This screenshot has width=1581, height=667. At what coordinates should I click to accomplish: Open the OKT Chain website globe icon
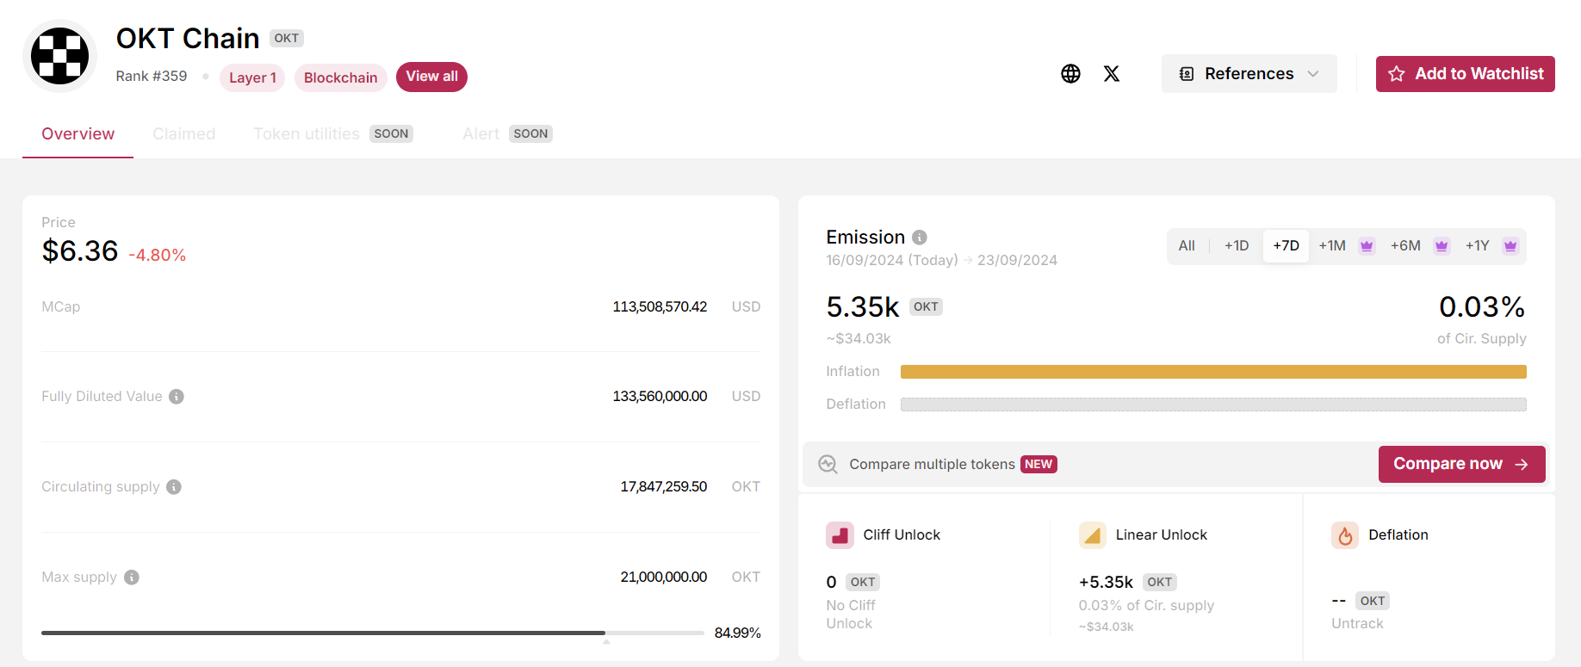click(1070, 74)
